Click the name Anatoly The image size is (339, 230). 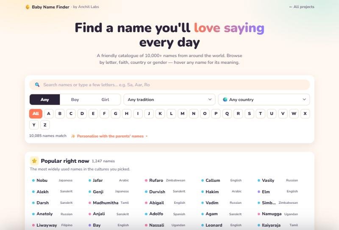point(44,214)
